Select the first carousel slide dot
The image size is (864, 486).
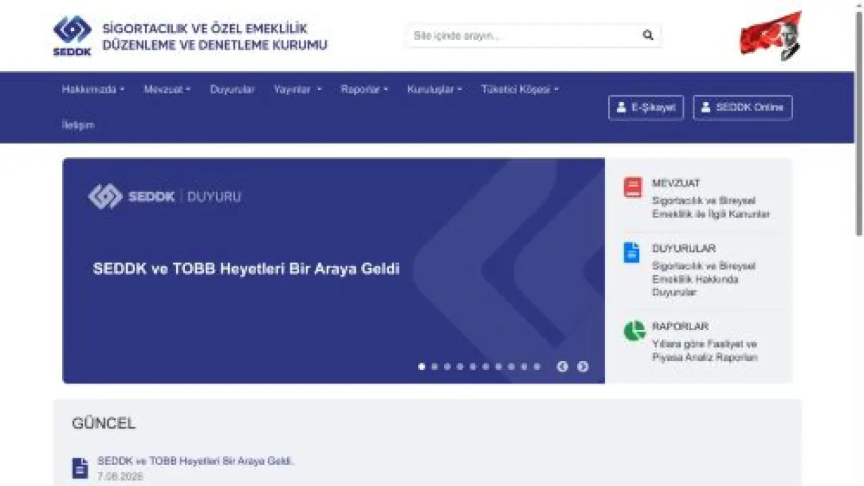(422, 367)
